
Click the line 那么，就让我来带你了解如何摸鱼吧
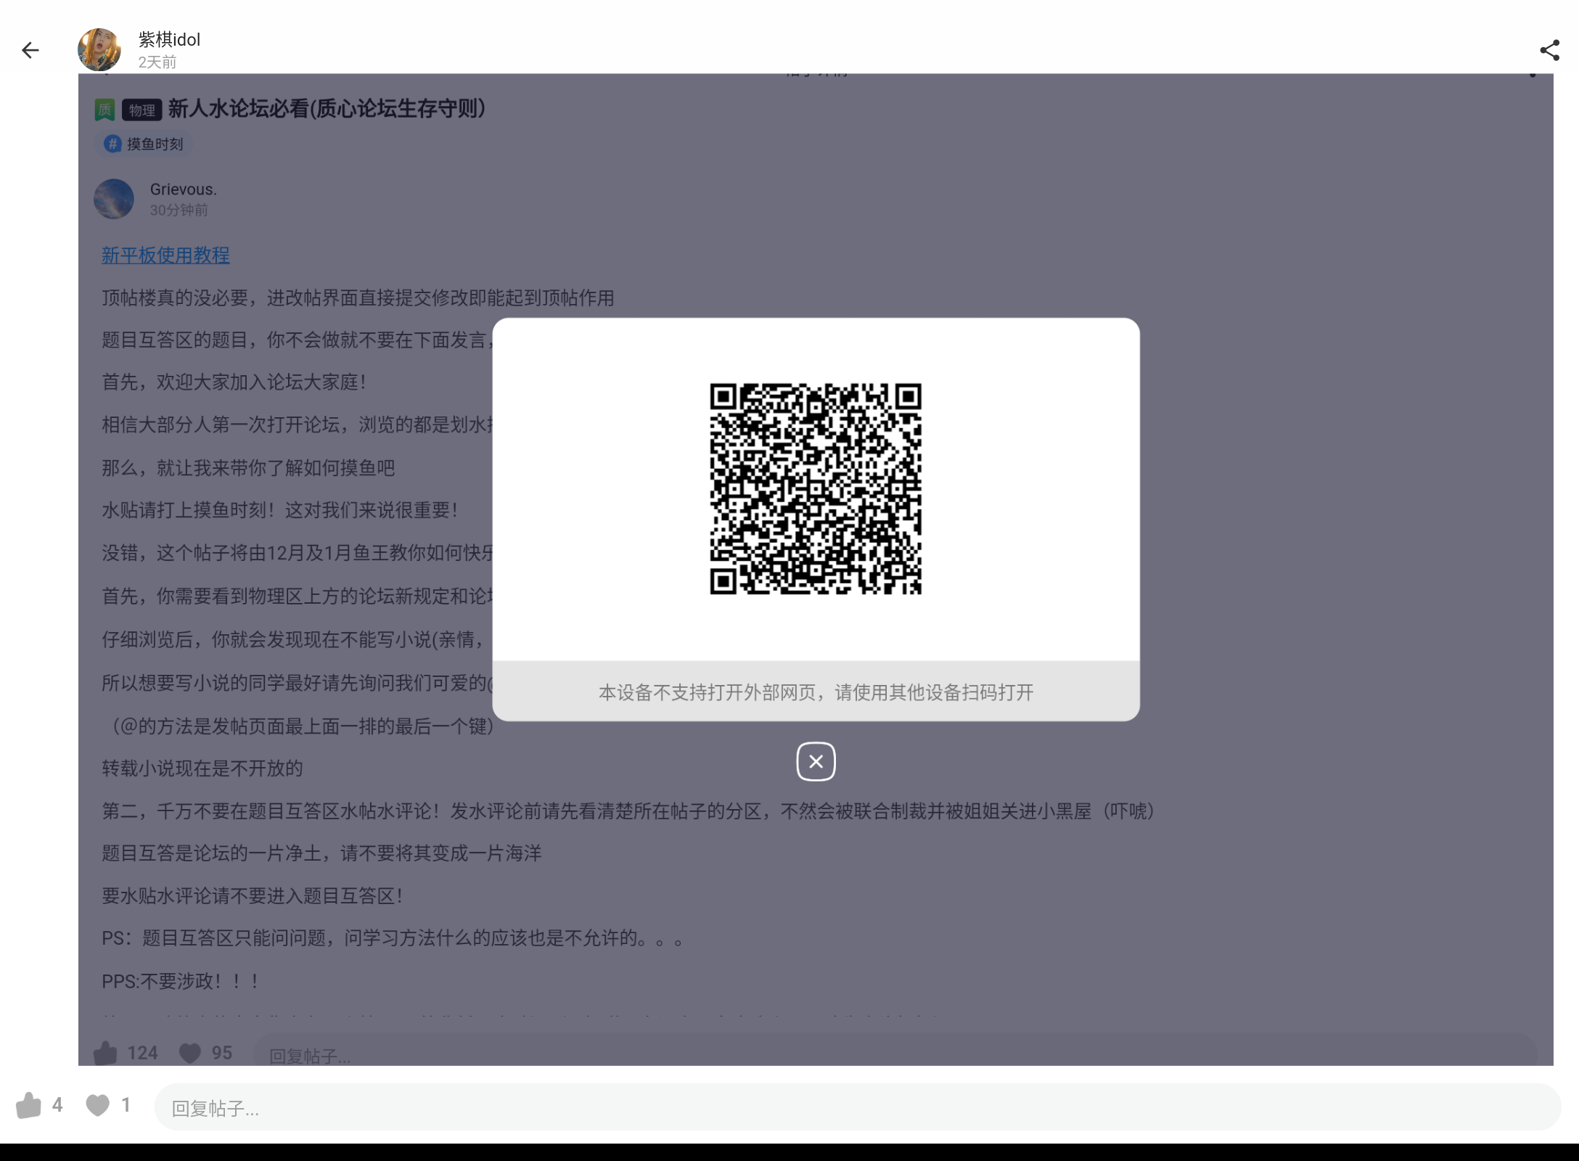click(248, 468)
